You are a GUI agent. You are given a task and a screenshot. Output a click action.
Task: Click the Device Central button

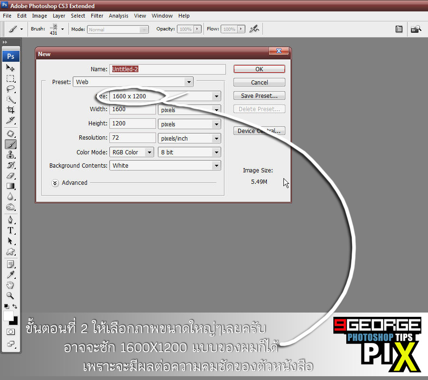pyautogui.click(x=259, y=131)
